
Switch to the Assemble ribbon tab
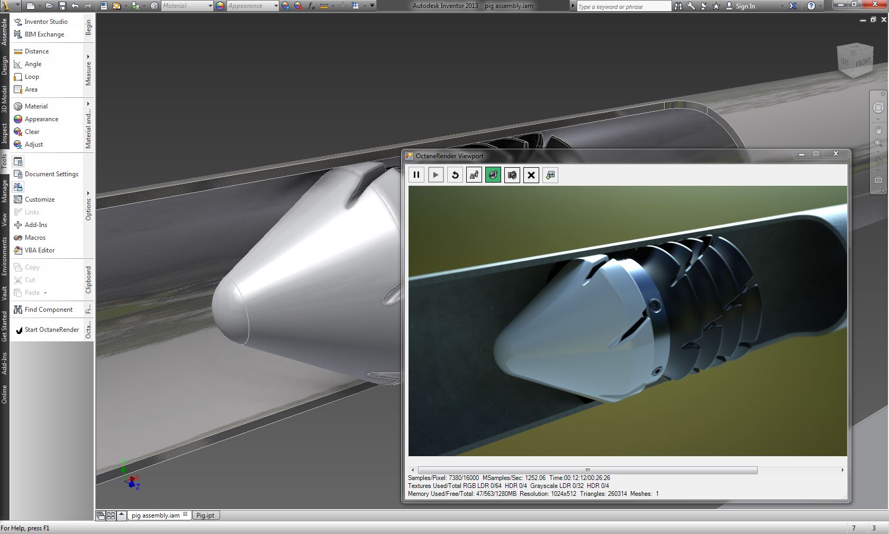click(4, 31)
